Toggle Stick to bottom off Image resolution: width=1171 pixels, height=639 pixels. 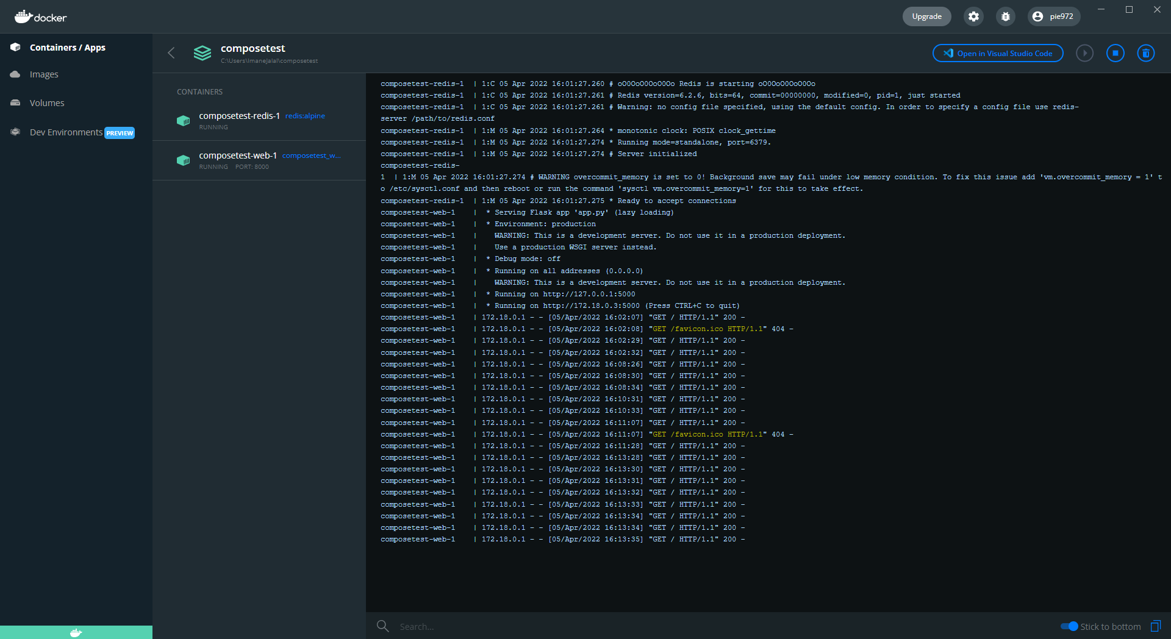[x=1069, y=626]
